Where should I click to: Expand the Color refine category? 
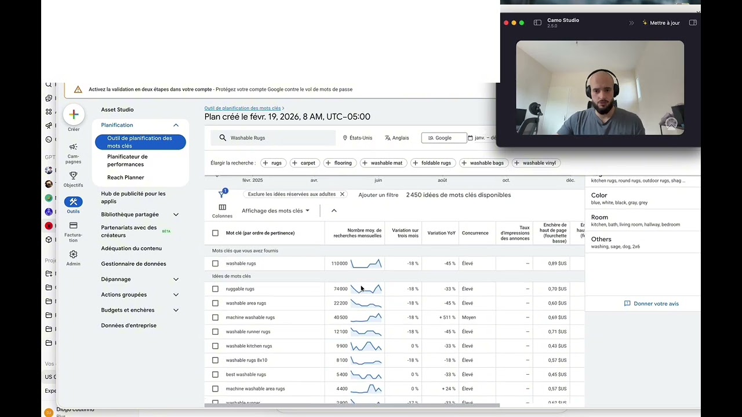tap(642, 199)
